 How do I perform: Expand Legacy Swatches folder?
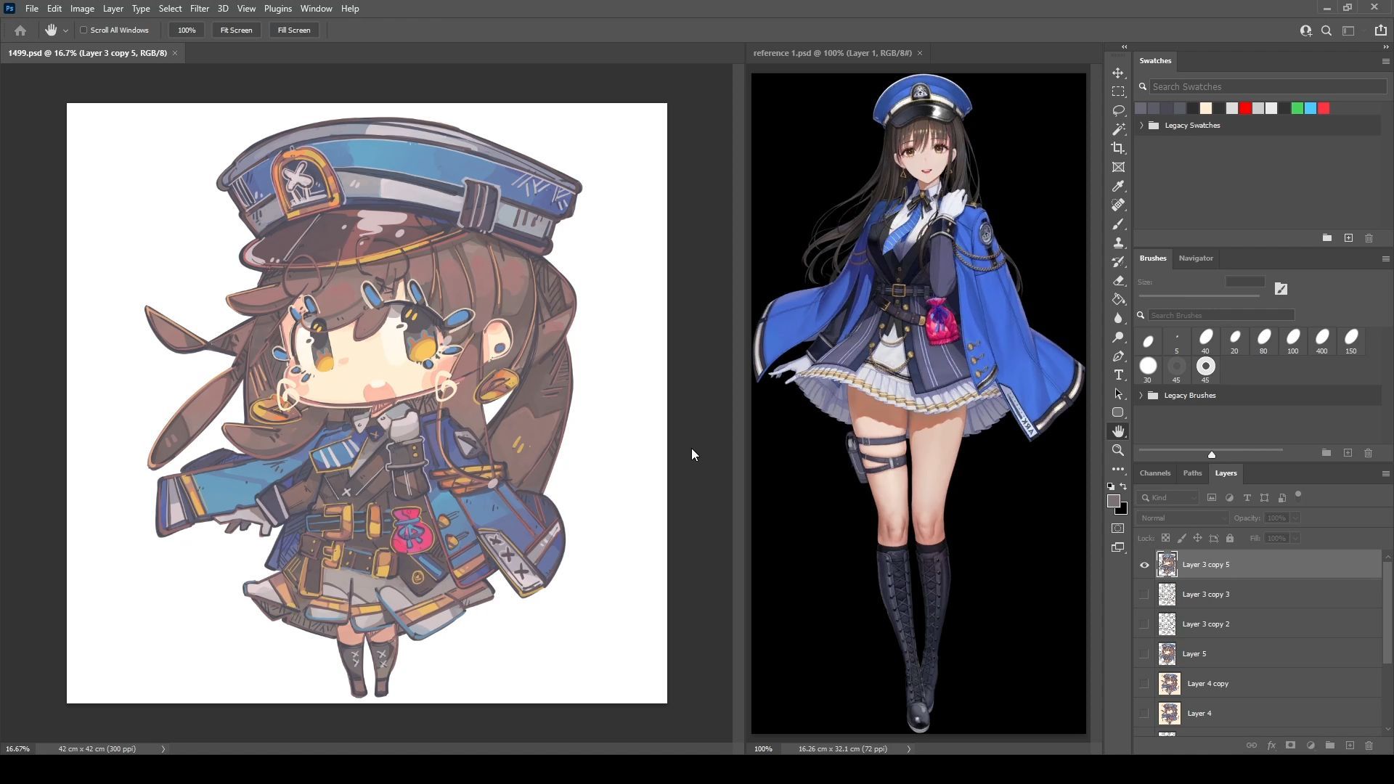(1141, 126)
